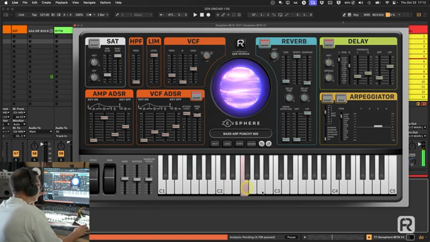Open the File menu
Viewport: 430px width, 242px height.
click(x=25, y=3)
